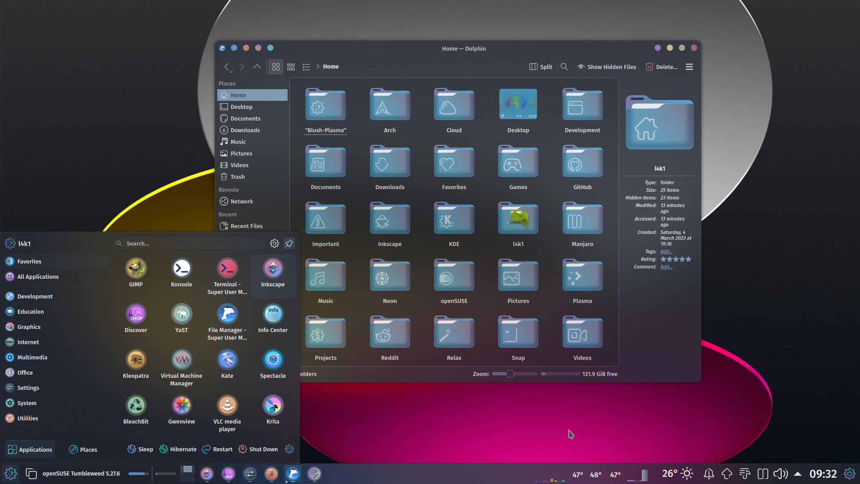Unpin the launcher with the pin toggle
This screenshot has width=860, height=484.
289,243
